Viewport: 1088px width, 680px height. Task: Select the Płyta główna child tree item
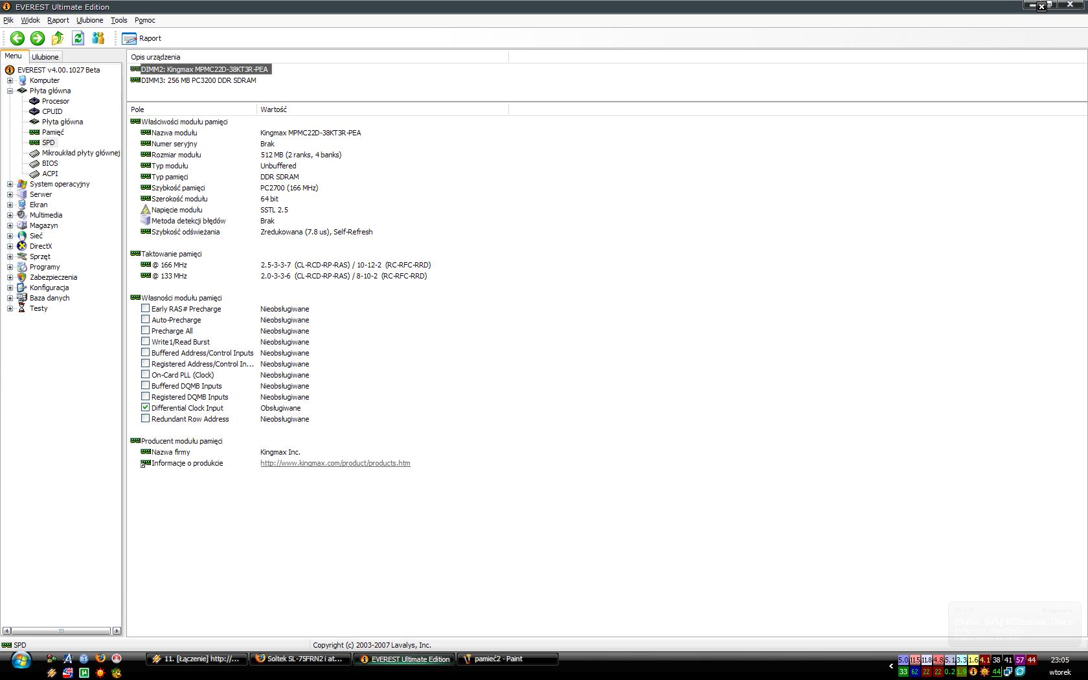click(x=62, y=122)
